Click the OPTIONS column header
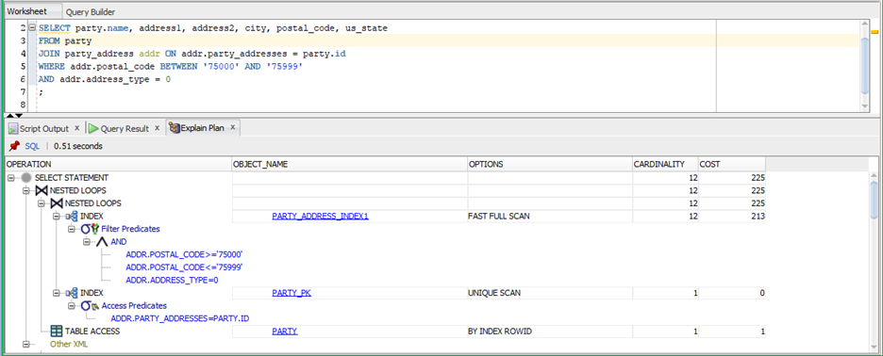 pyautogui.click(x=550, y=164)
